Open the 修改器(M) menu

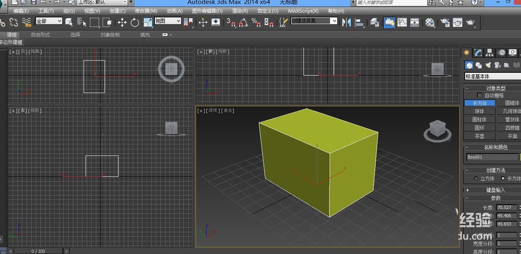146,10
